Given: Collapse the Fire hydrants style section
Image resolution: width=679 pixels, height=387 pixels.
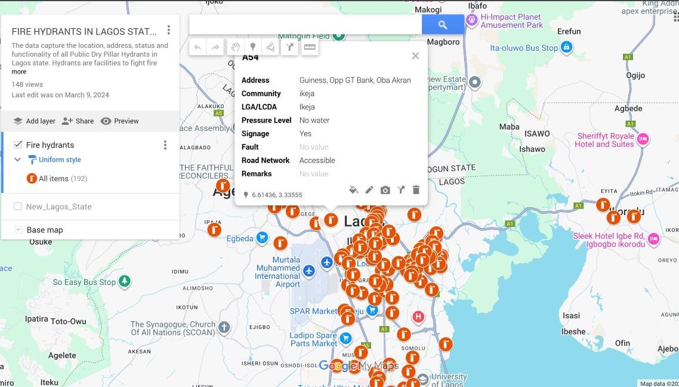Looking at the screenshot, I should 18,159.
